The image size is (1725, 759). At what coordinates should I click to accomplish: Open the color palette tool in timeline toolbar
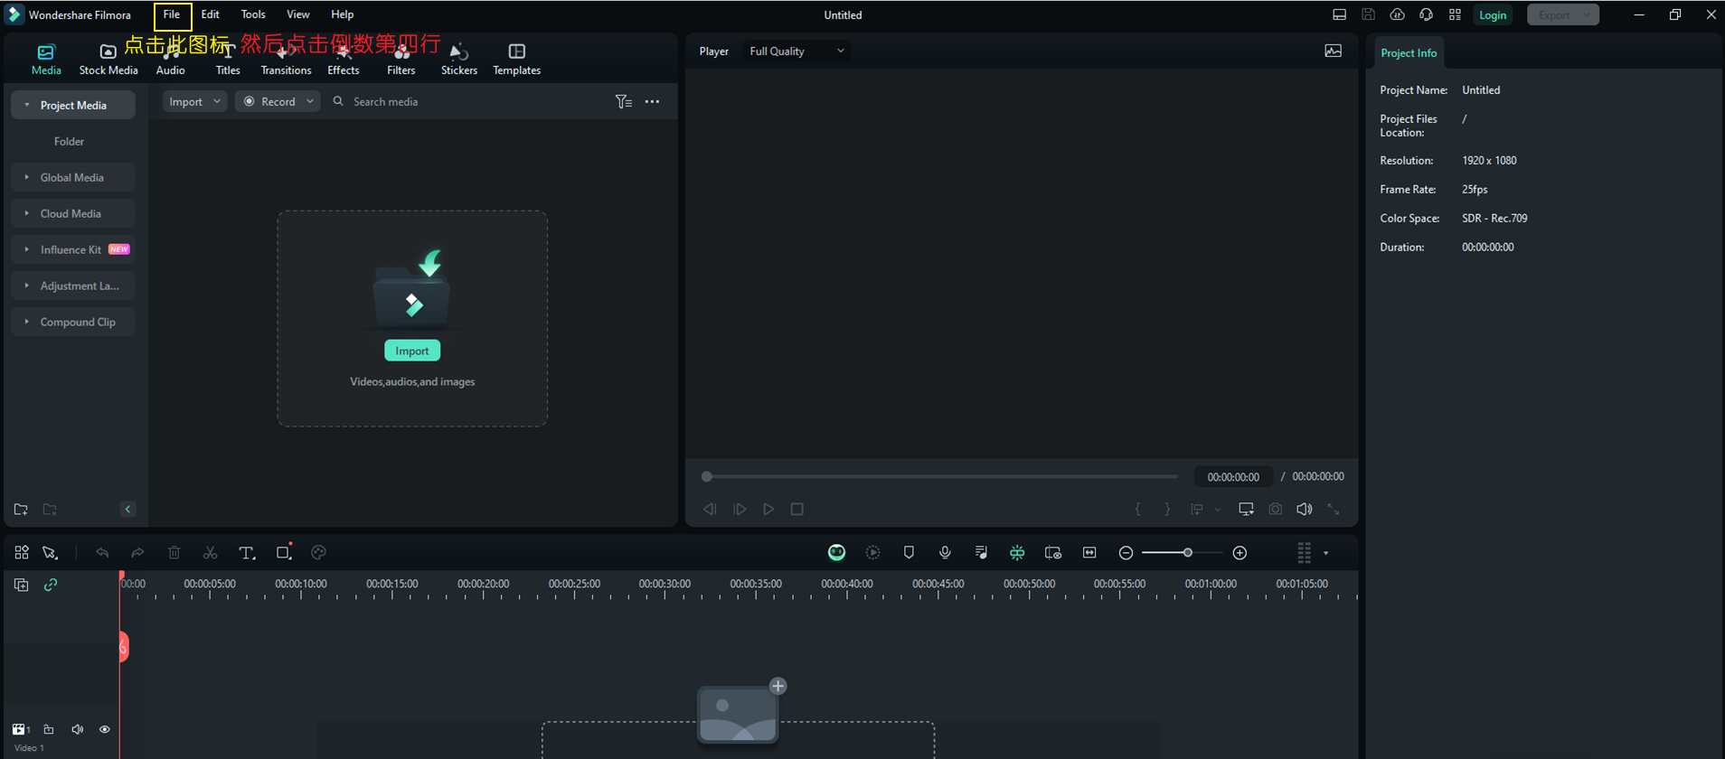pyautogui.click(x=318, y=553)
